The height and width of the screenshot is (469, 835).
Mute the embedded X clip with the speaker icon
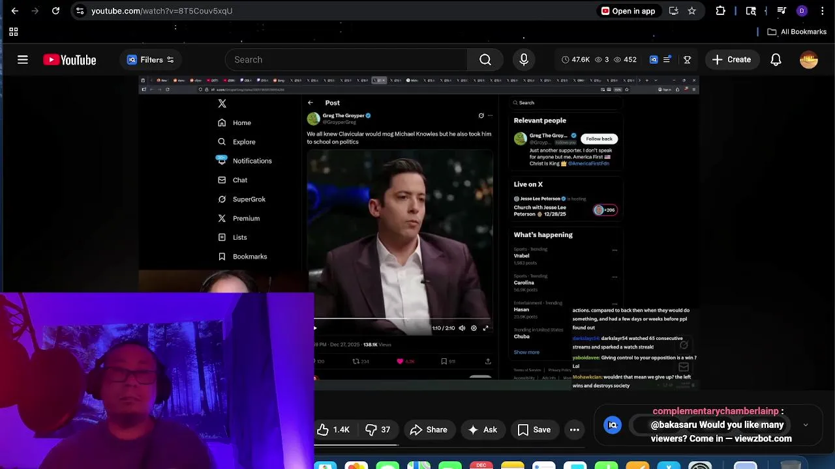click(x=462, y=328)
